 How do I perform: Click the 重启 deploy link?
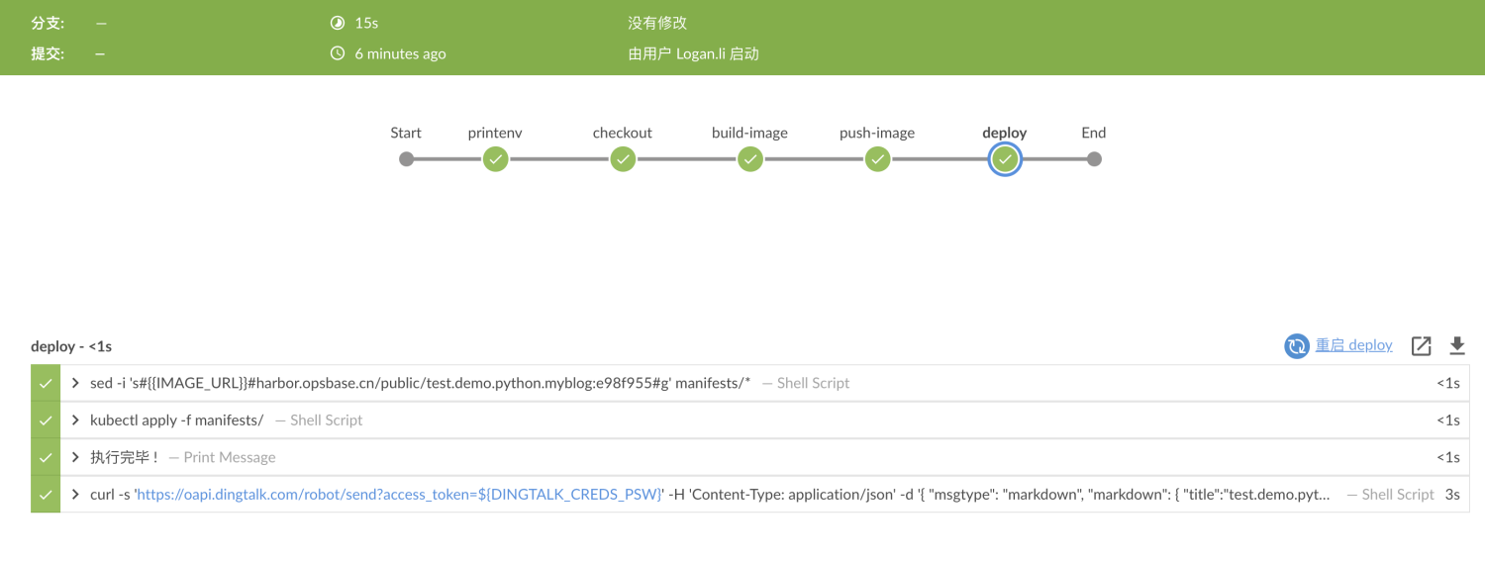click(x=1353, y=345)
